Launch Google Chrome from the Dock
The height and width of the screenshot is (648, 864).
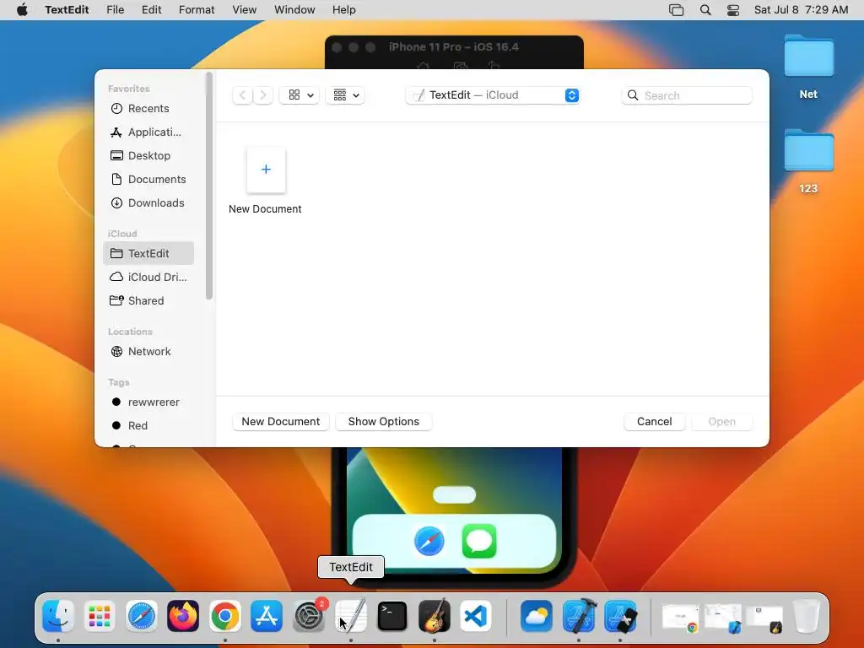224,616
